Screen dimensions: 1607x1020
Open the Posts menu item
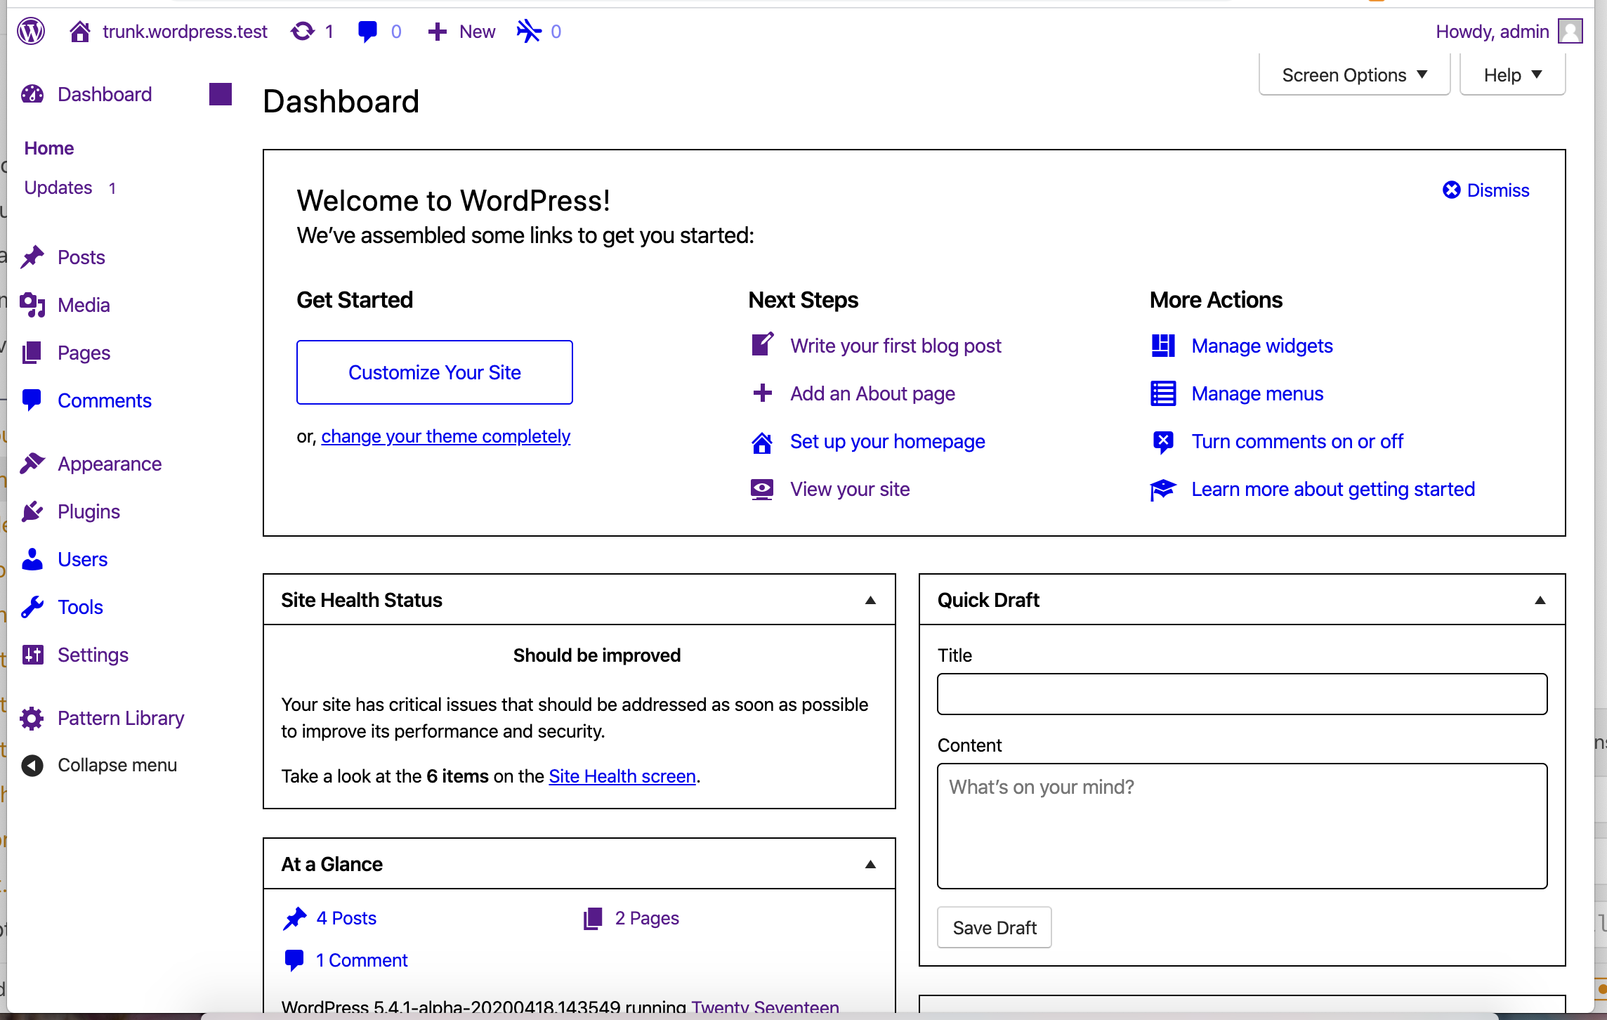click(x=81, y=257)
